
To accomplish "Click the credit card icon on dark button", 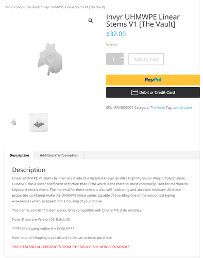I will click(134, 92).
